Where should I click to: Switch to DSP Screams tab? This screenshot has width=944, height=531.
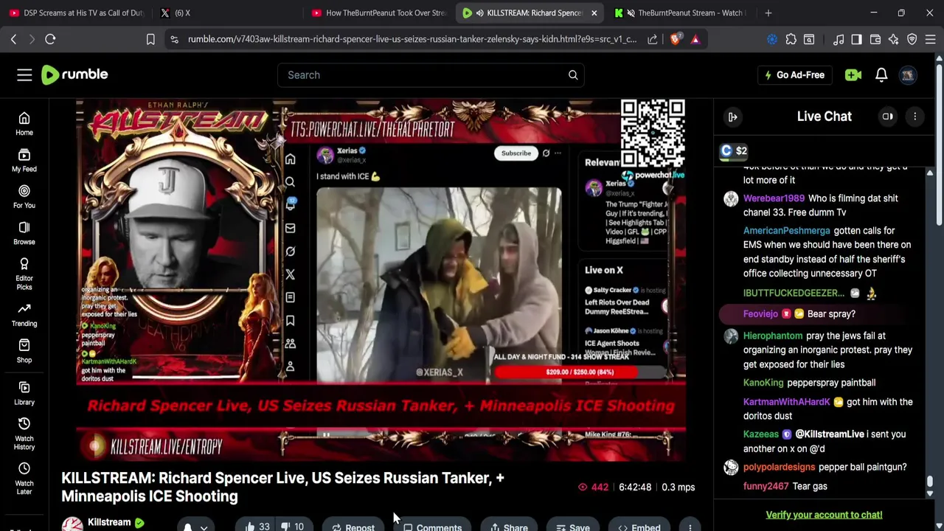tap(75, 13)
